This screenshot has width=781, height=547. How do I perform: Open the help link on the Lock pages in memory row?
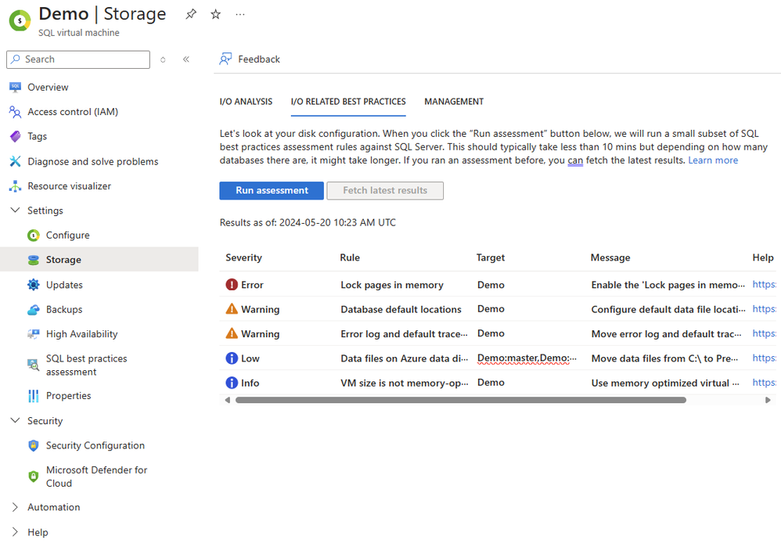[x=764, y=285]
